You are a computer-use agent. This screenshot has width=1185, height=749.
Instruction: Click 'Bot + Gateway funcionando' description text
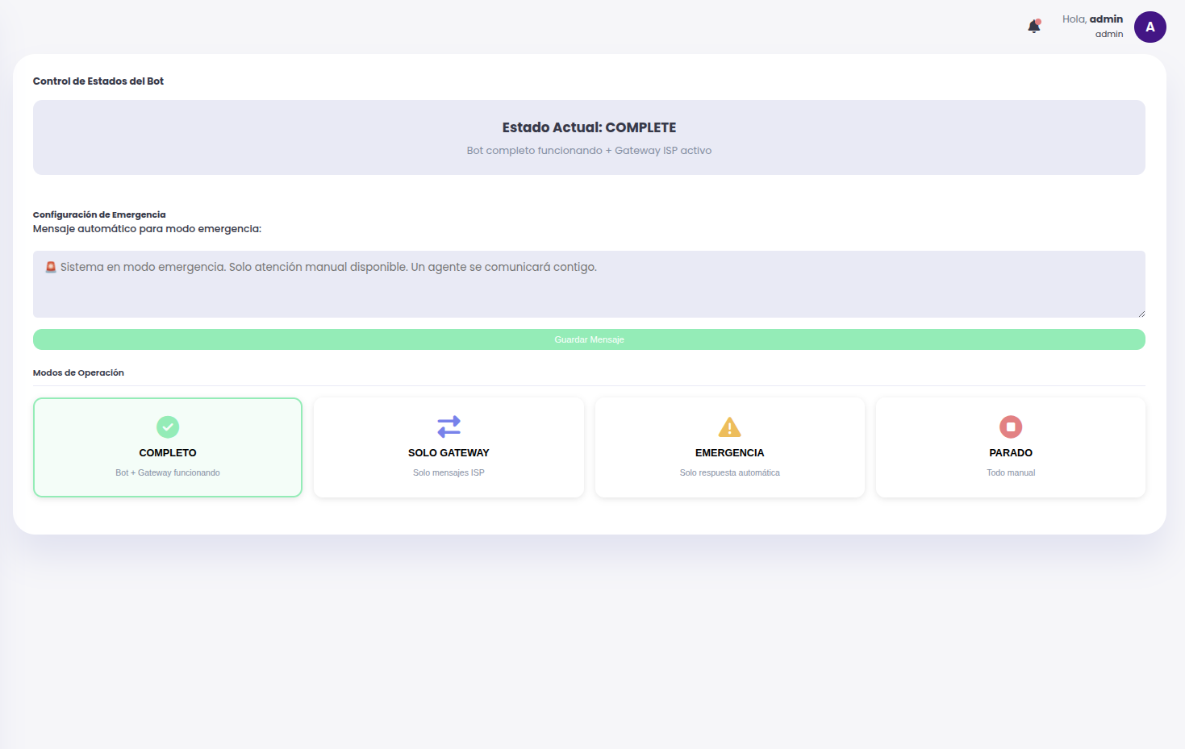coord(168,473)
